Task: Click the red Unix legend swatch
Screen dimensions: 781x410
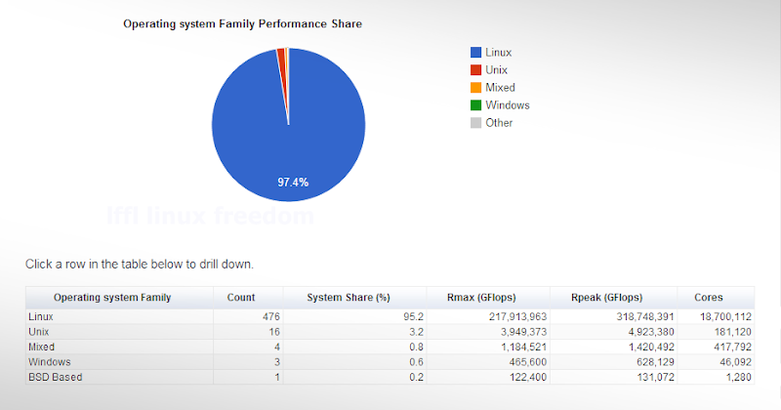Action: (476, 69)
